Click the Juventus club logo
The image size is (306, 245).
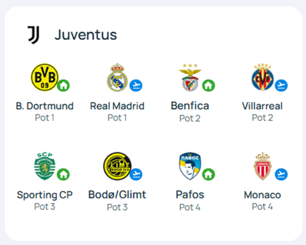(34, 35)
